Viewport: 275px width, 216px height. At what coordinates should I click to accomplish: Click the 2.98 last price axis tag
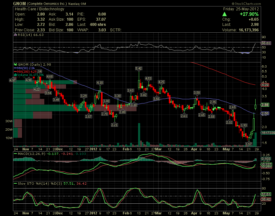tap(265, 105)
